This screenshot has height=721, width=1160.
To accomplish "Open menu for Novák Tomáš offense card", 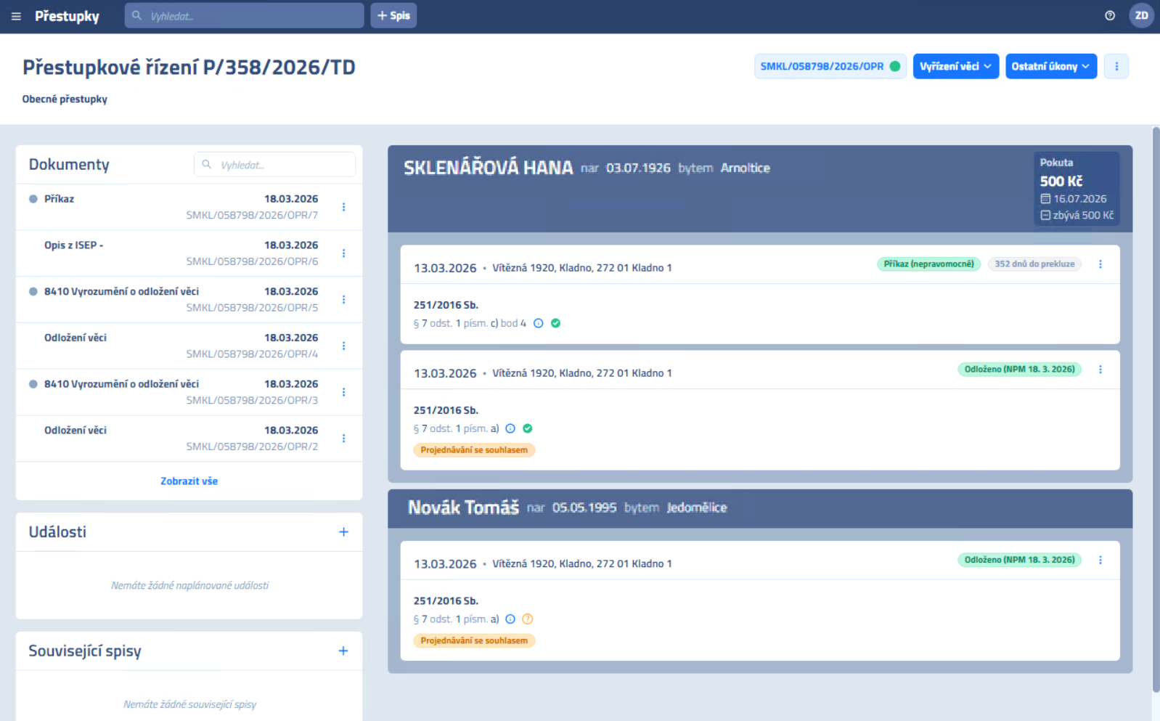I will (1100, 560).
